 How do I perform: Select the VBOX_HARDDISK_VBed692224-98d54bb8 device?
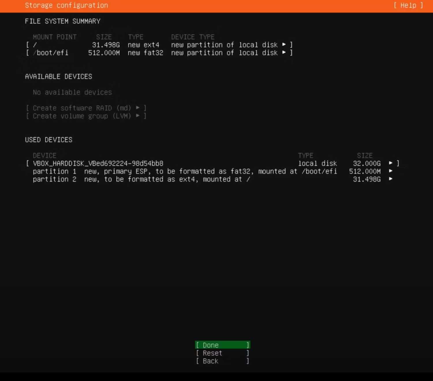click(213, 163)
